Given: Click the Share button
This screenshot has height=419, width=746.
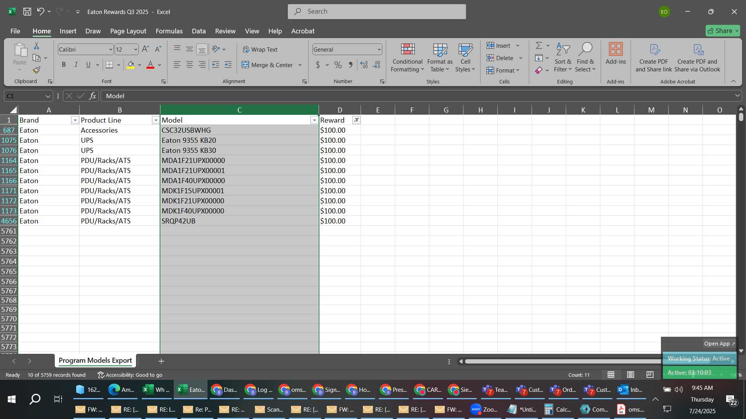Looking at the screenshot, I should 723,31.
